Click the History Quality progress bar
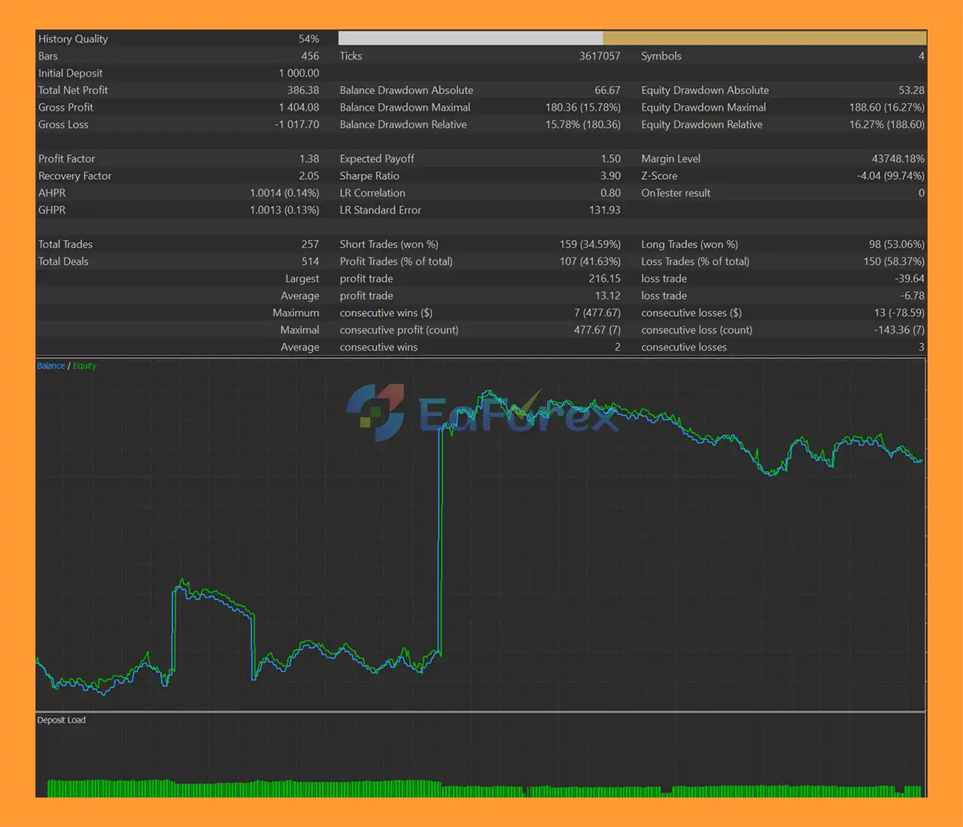The image size is (963, 827). [x=632, y=38]
